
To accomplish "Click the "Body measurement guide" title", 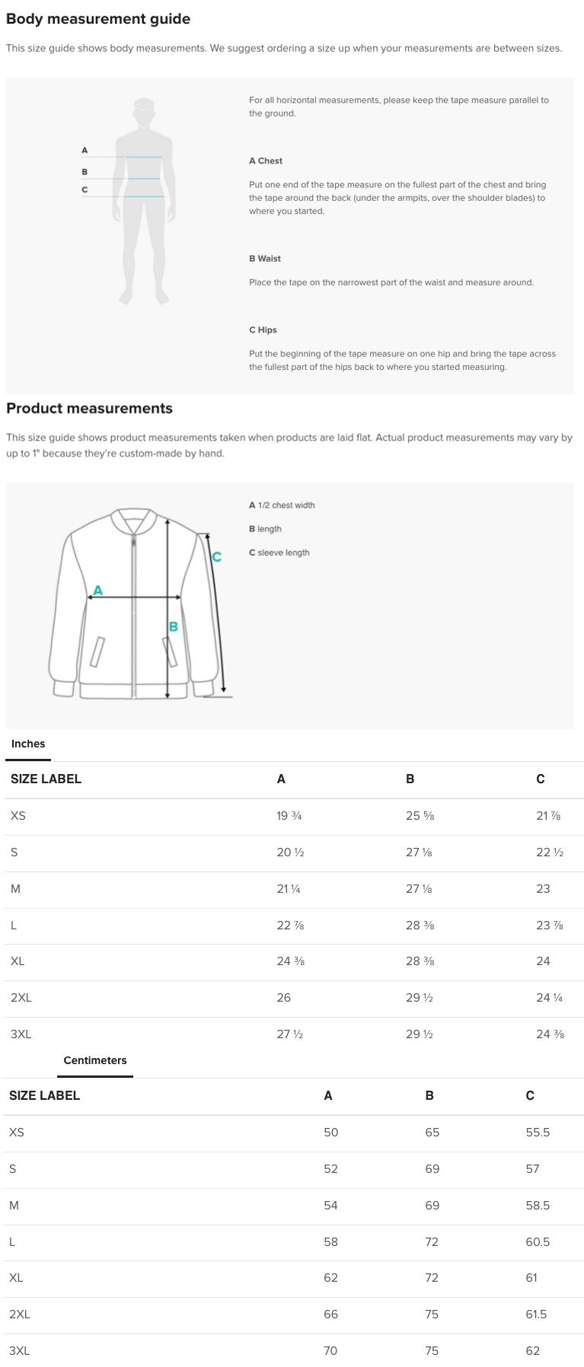I will (98, 19).
